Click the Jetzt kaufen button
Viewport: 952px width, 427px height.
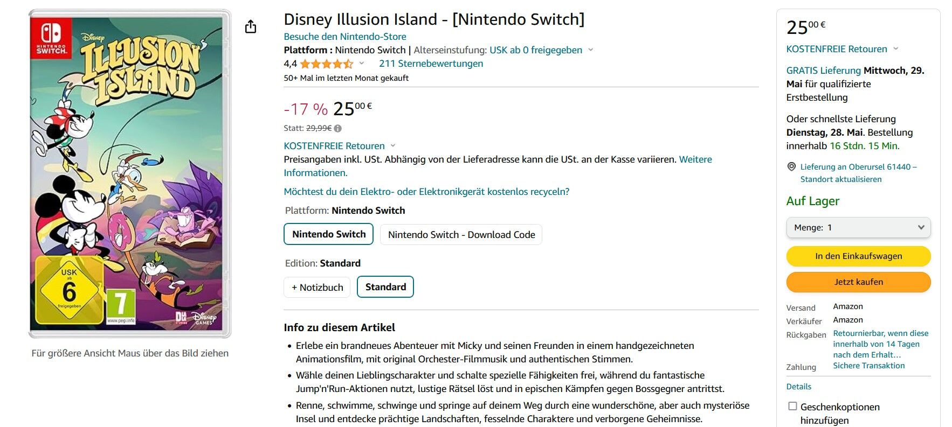pyautogui.click(x=859, y=282)
